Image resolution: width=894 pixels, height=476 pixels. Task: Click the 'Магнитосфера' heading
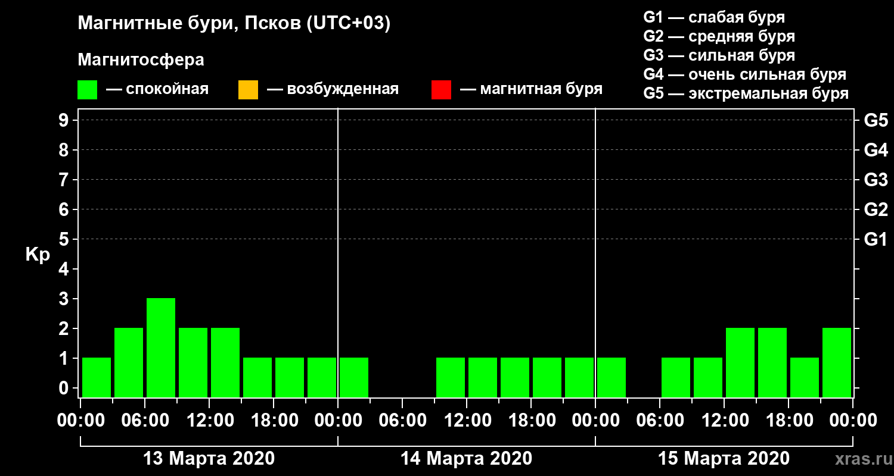141,60
